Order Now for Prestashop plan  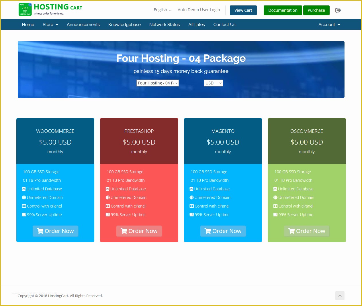139,231
